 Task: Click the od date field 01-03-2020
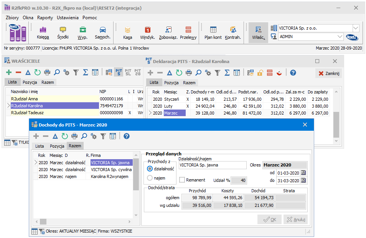[x=288, y=173]
